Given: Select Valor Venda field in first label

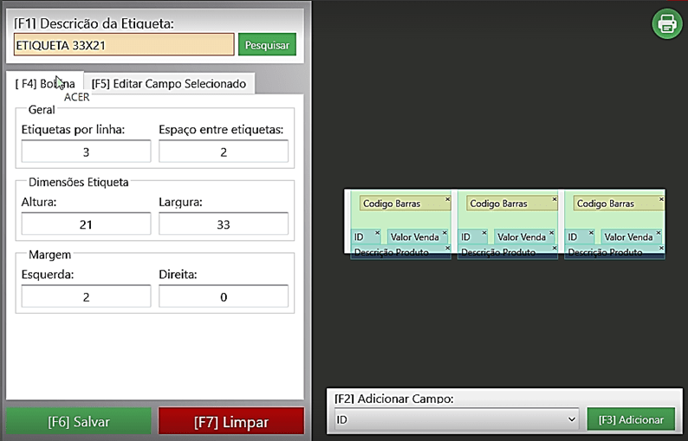Looking at the screenshot, I should click(x=414, y=237).
